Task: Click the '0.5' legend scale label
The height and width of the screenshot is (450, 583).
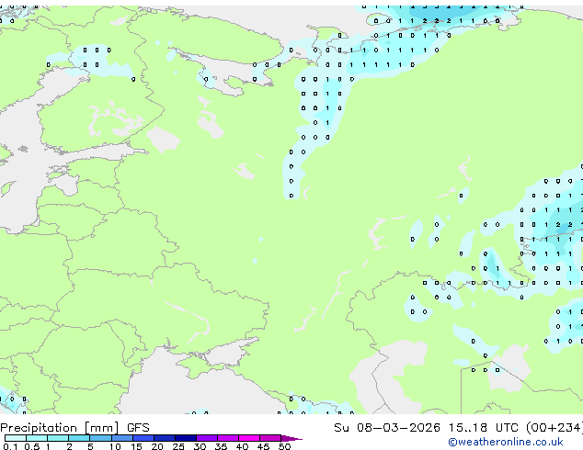Action: pyautogui.click(x=32, y=446)
